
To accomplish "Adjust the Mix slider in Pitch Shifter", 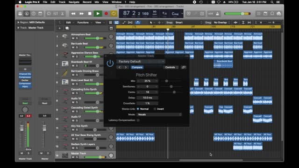I will (166, 81).
